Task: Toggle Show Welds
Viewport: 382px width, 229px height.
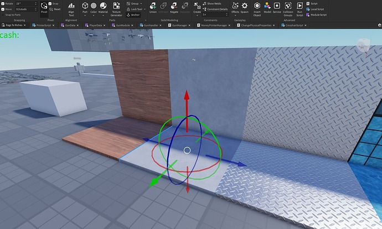Action: (x=212, y=4)
